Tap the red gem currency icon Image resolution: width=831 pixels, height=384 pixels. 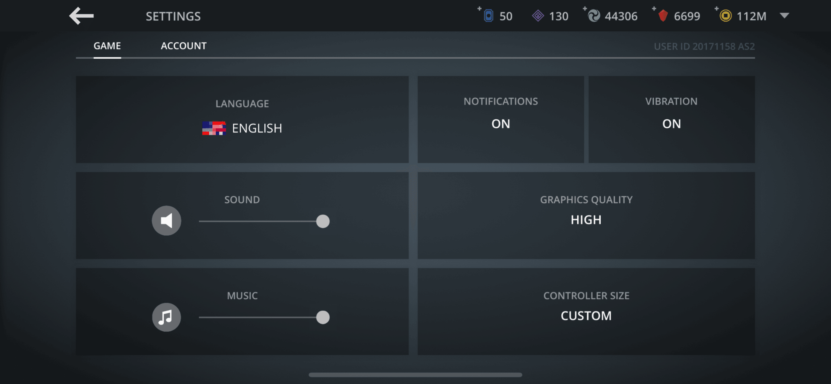(663, 16)
